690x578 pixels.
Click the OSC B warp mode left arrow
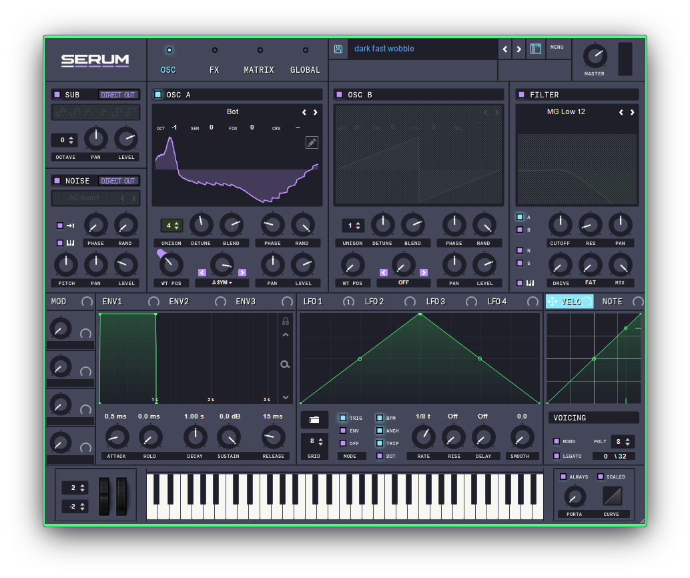click(x=384, y=272)
